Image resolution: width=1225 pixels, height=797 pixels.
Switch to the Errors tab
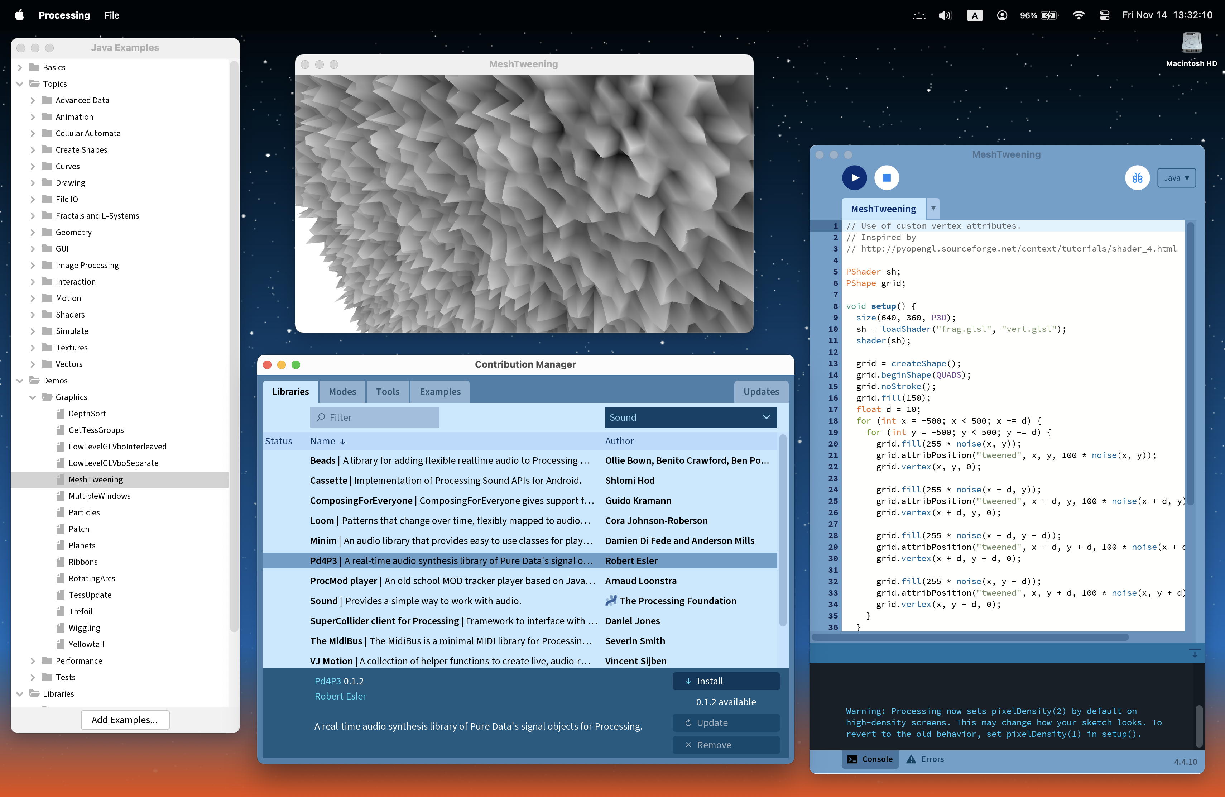pos(925,759)
